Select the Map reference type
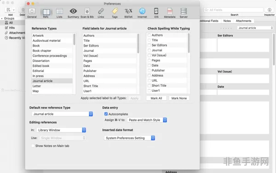 52,91
